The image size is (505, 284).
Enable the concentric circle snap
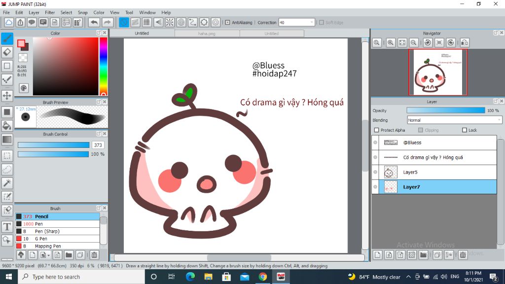[x=181, y=22]
